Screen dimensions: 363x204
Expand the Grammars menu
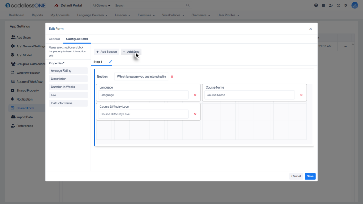[201, 15]
